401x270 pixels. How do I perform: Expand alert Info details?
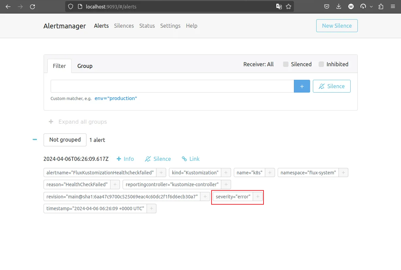(125, 159)
